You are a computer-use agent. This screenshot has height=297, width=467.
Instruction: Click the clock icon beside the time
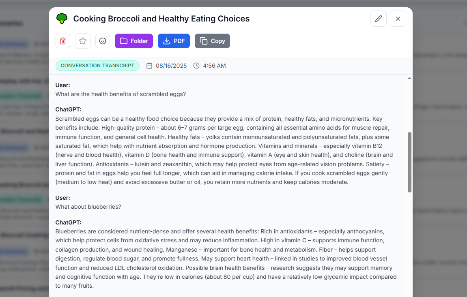pos(196,66)
